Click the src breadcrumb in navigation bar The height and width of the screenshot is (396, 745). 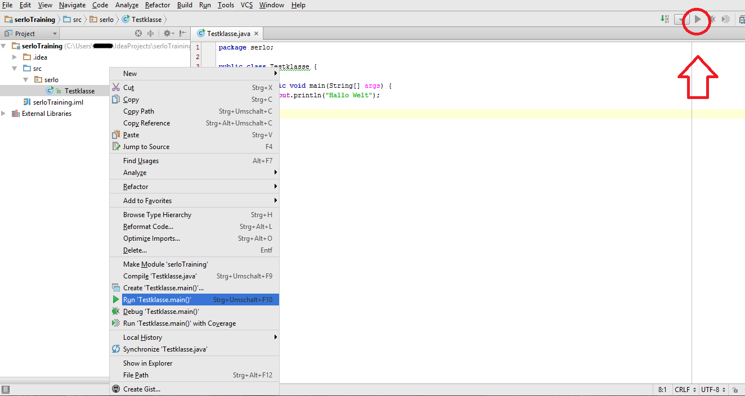73,20
